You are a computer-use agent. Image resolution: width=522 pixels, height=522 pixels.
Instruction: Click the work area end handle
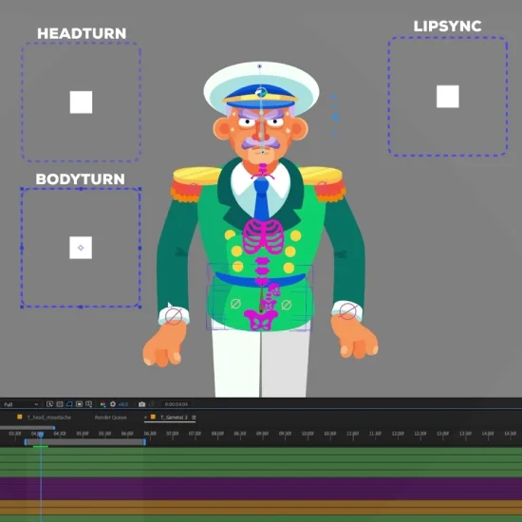(x=144, y=441)
